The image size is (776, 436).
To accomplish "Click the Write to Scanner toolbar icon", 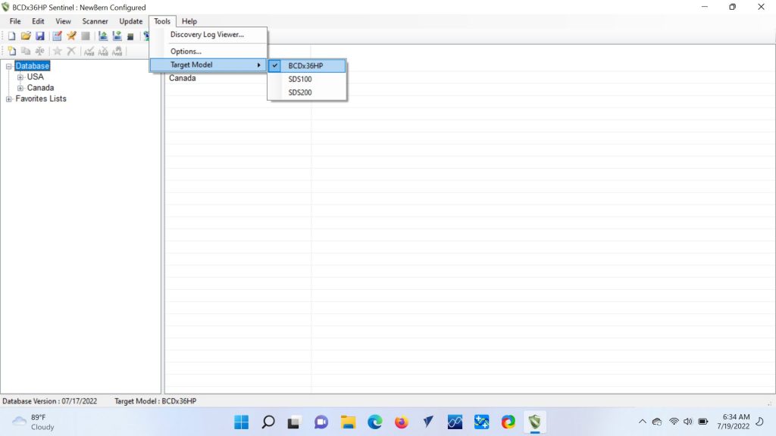I will tap(117, 36).
